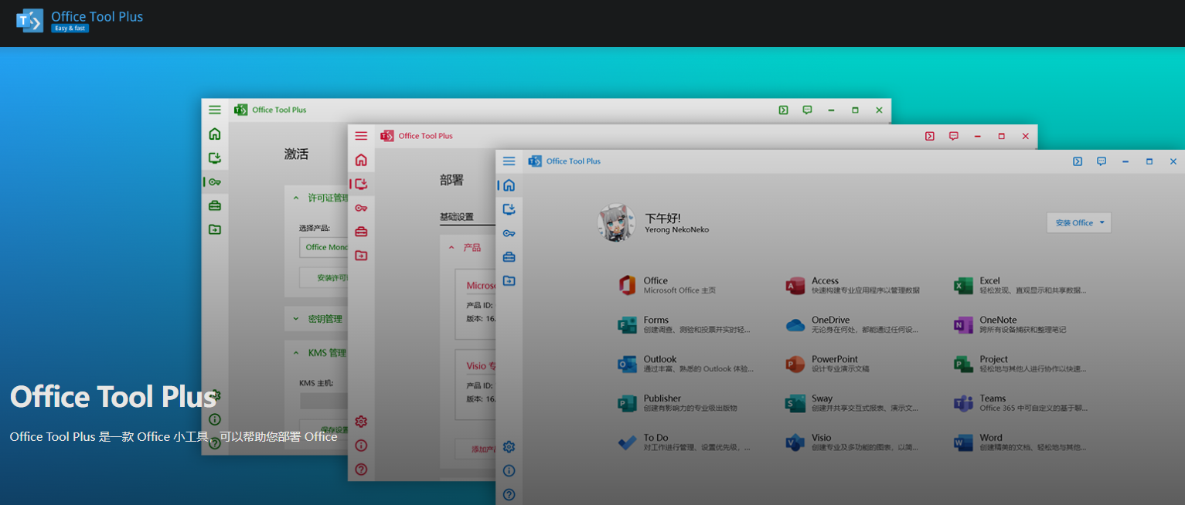
Task: Launch the Word app entry
Action: pos(1020,442)
